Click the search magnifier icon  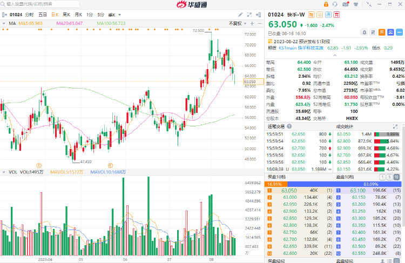tap(3, 4)
